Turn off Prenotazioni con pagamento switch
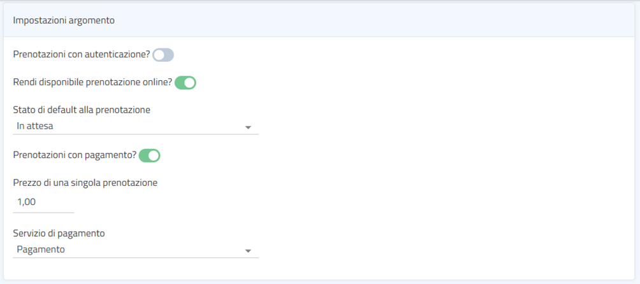 point(149,155)
